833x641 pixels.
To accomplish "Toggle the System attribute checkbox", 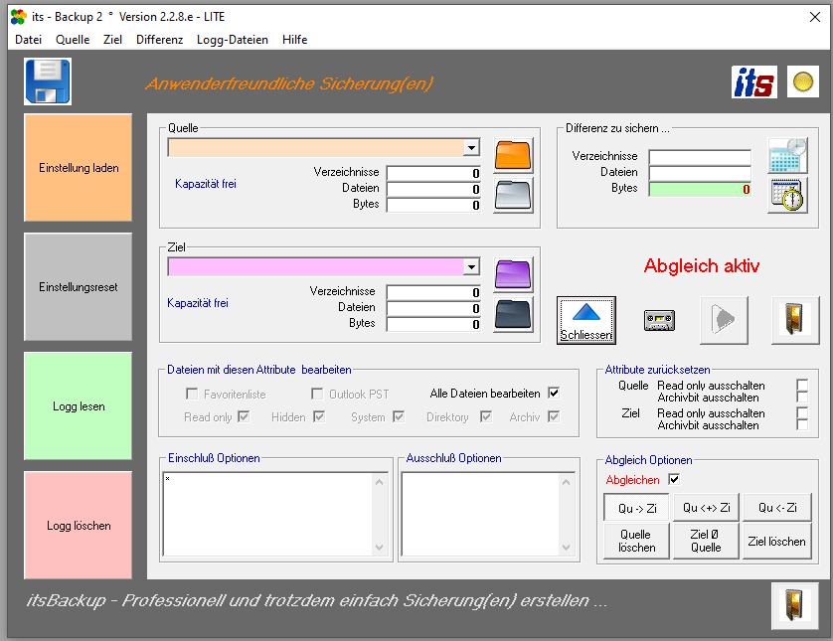I will pyautogui.click(x=399, y=416).
